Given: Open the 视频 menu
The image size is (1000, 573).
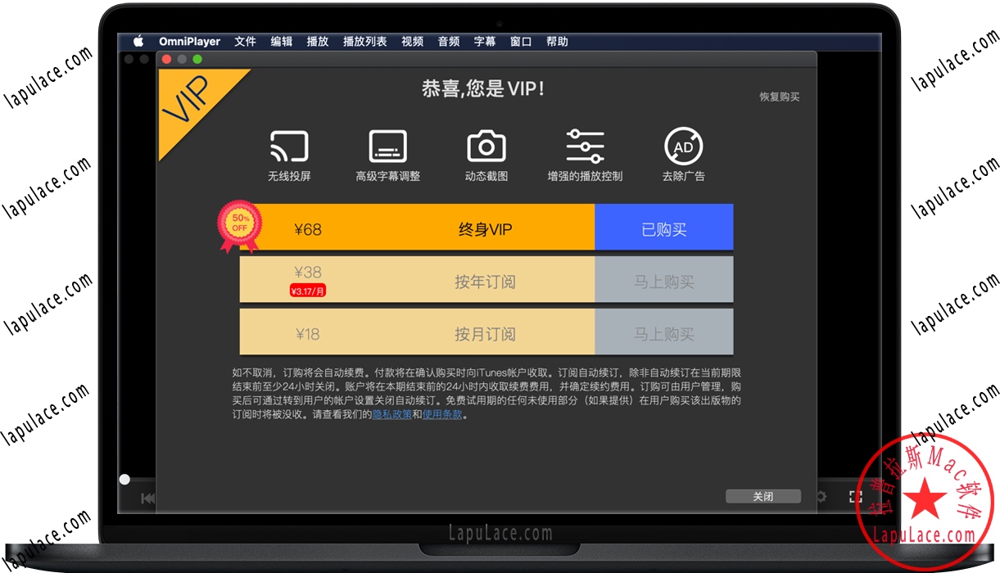Looking at the screenshot, I should pos(412,41).
